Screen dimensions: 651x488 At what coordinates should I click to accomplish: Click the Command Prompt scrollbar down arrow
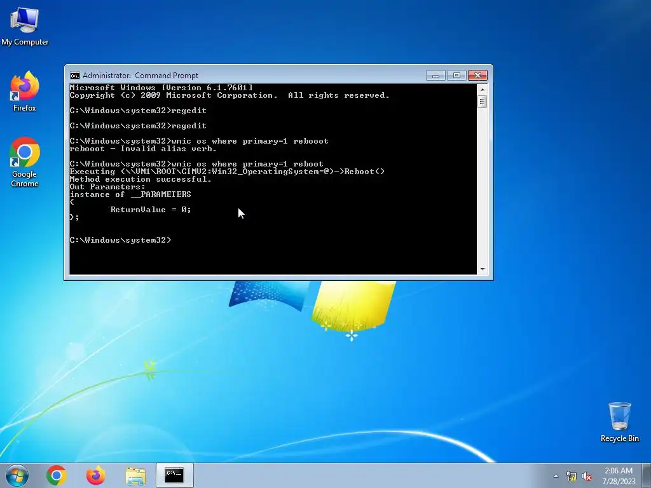click(x=482, y=269)
